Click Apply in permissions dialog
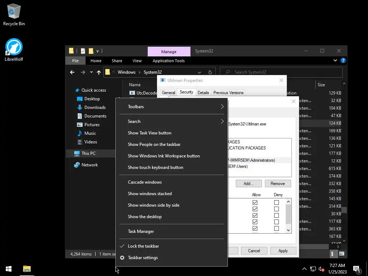 [283, 250]
